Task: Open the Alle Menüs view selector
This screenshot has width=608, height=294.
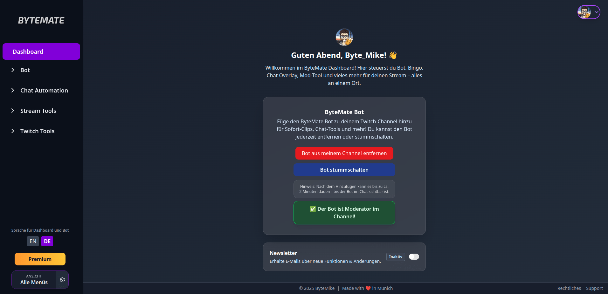Action: coord(34,280)
